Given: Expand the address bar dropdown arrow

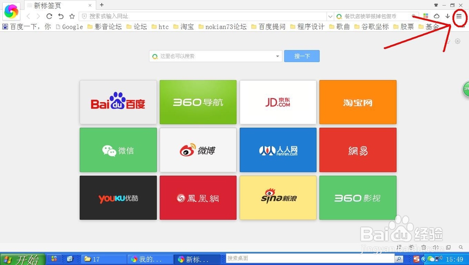Looking at the screenshot, I should (330, 16).
